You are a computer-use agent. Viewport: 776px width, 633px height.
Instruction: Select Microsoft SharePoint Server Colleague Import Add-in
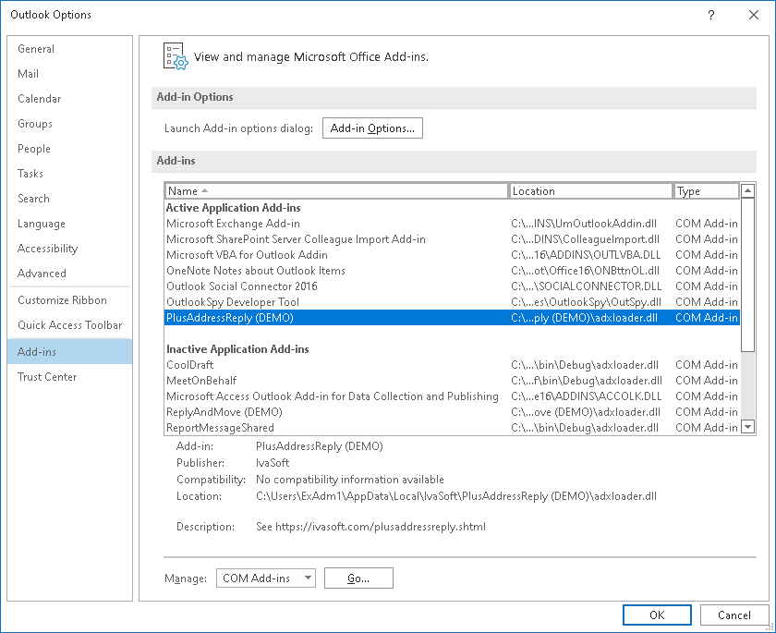coord(452,239)
